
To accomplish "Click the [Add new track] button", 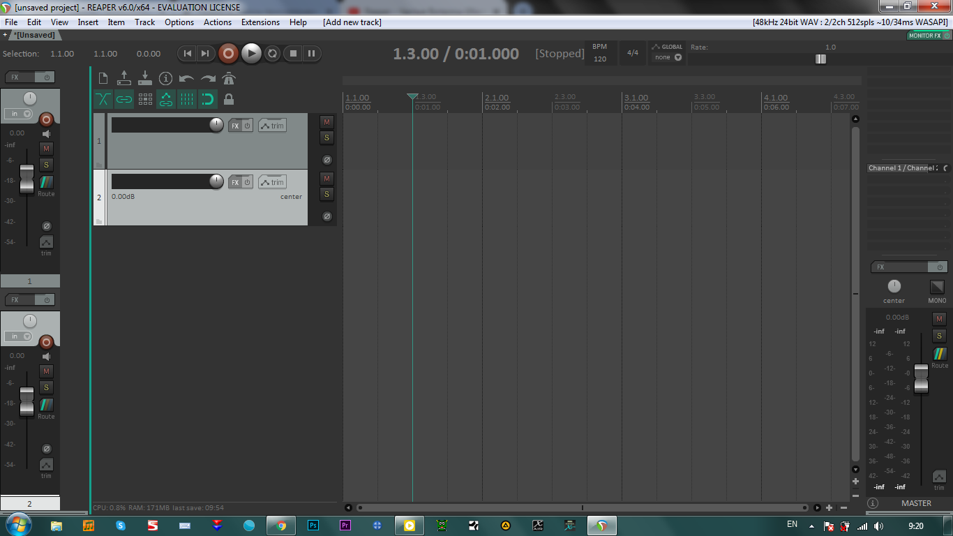I will [352, 22].
